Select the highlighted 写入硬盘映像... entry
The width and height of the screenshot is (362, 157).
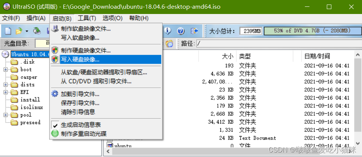(x=106, y=59)
